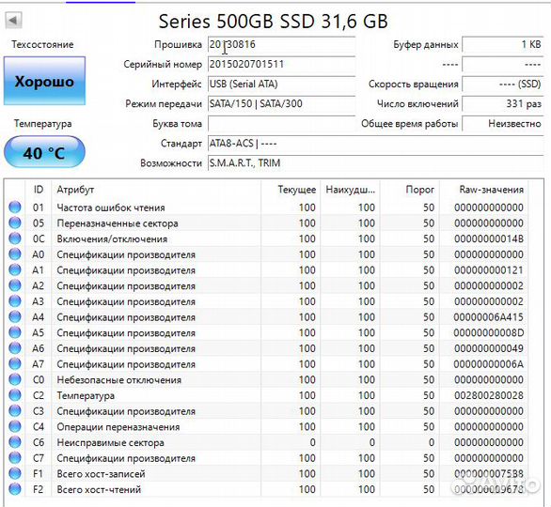Click status circle for attribute A1

pos(15,270)
